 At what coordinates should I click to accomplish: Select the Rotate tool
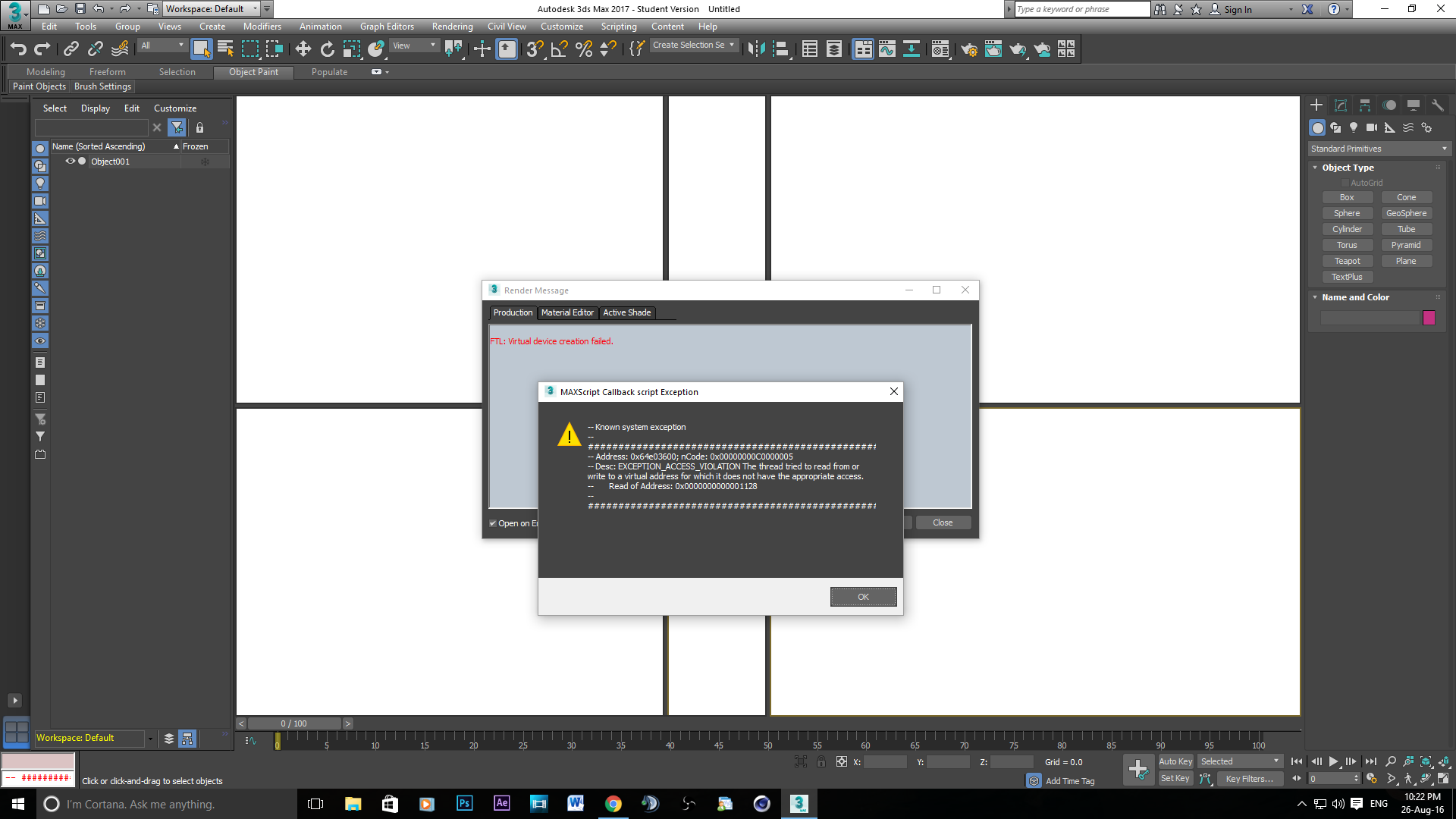(x=328, y=49)
